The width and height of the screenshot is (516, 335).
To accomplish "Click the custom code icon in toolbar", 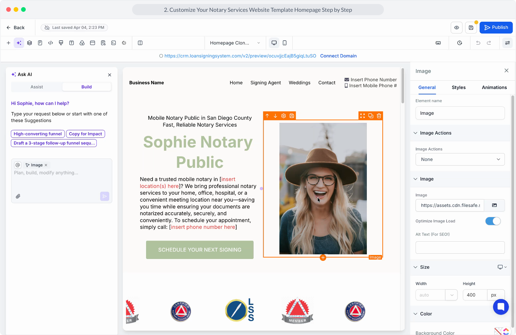I will (51, 43).
